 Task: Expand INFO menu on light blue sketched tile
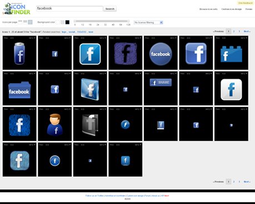(32, 145)
